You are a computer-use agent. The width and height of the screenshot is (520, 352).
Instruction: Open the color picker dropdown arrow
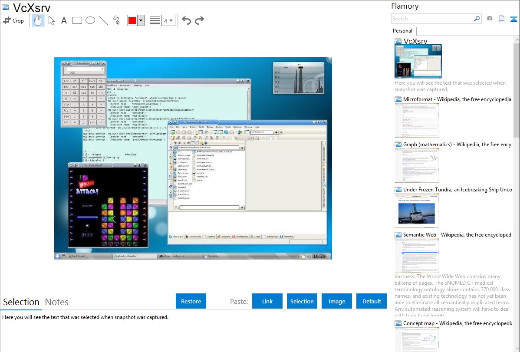pyautogui.click(x=141, y=20)
